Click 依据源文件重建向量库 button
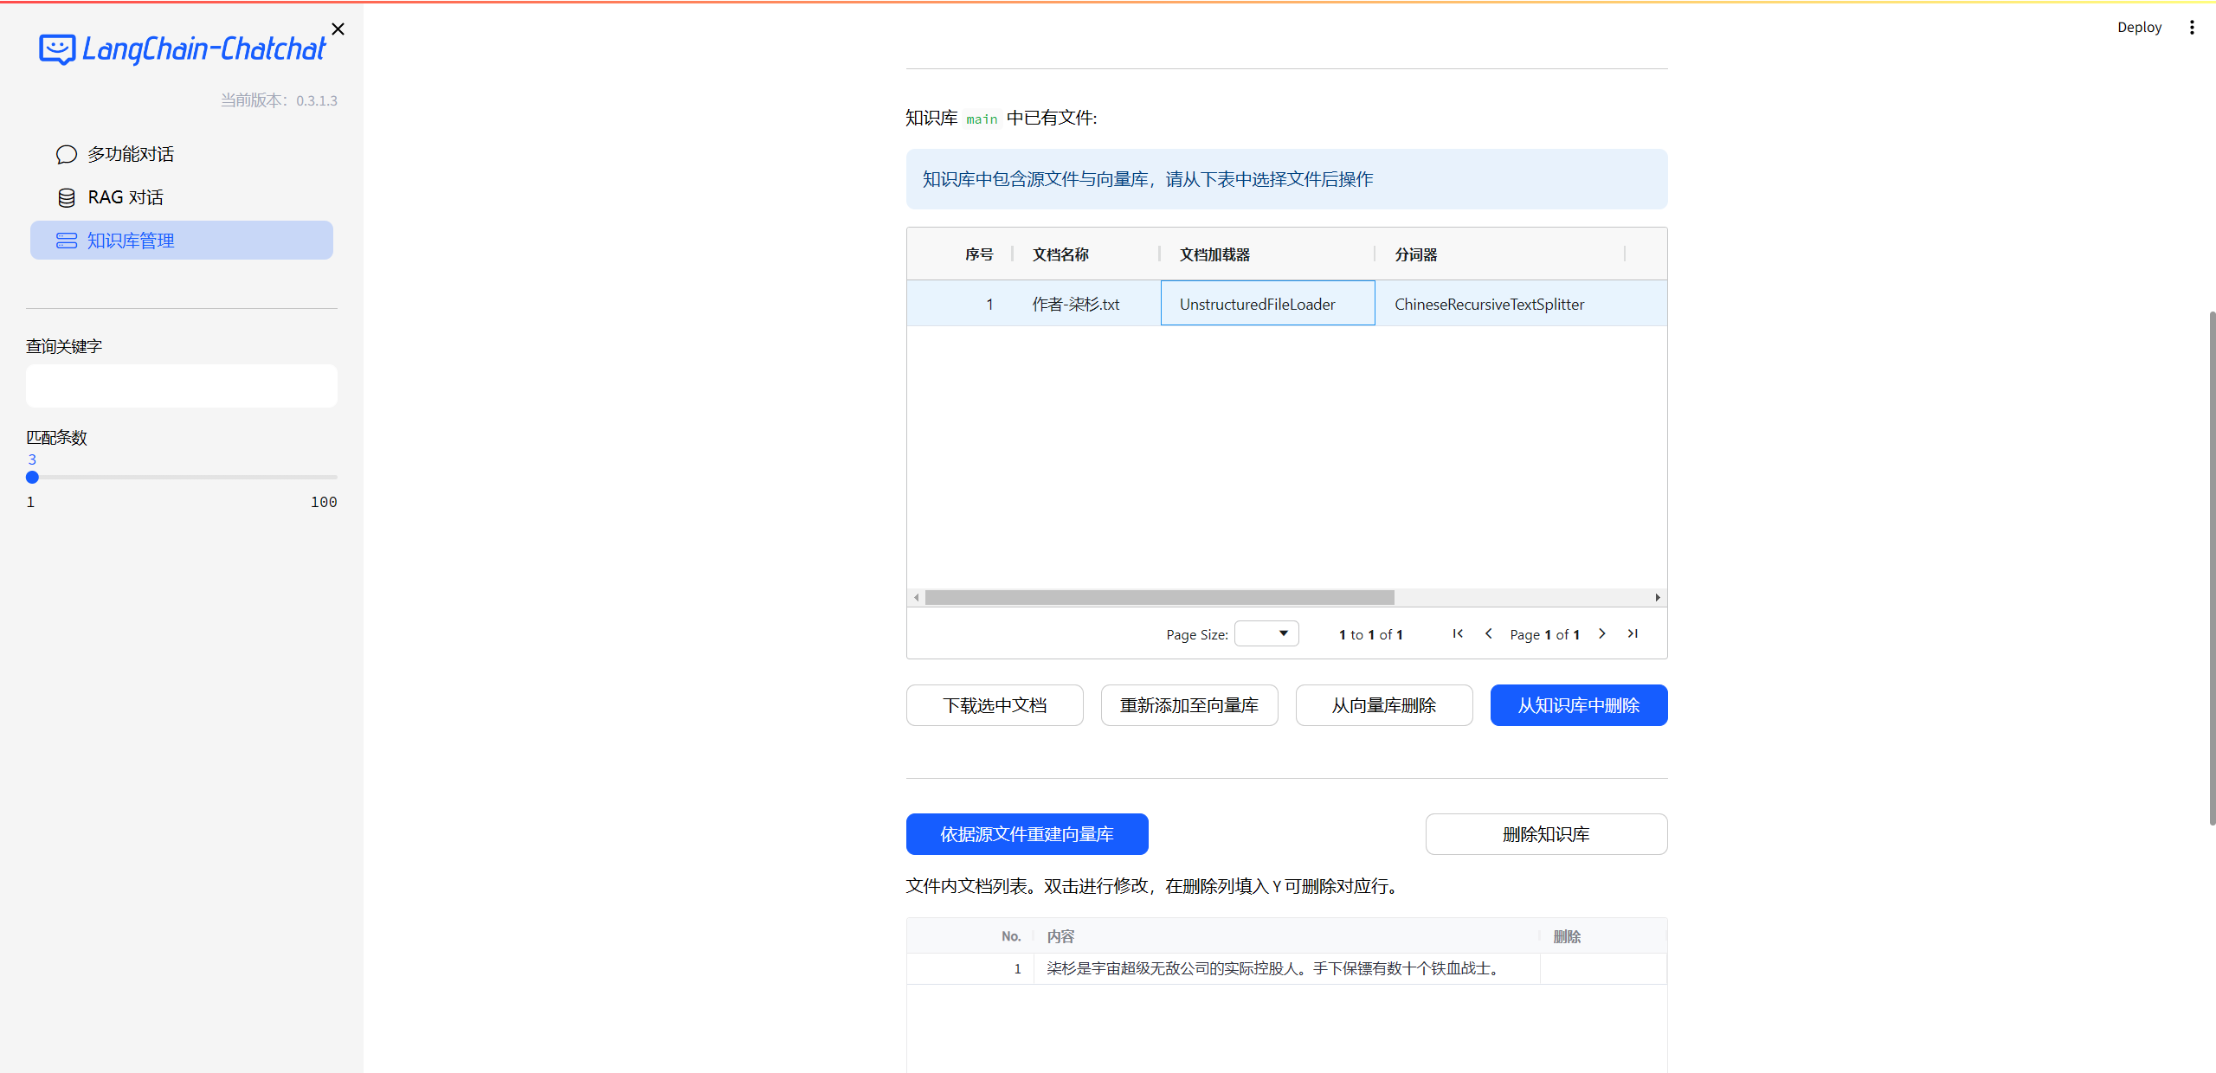 (x=1027, y=835)
